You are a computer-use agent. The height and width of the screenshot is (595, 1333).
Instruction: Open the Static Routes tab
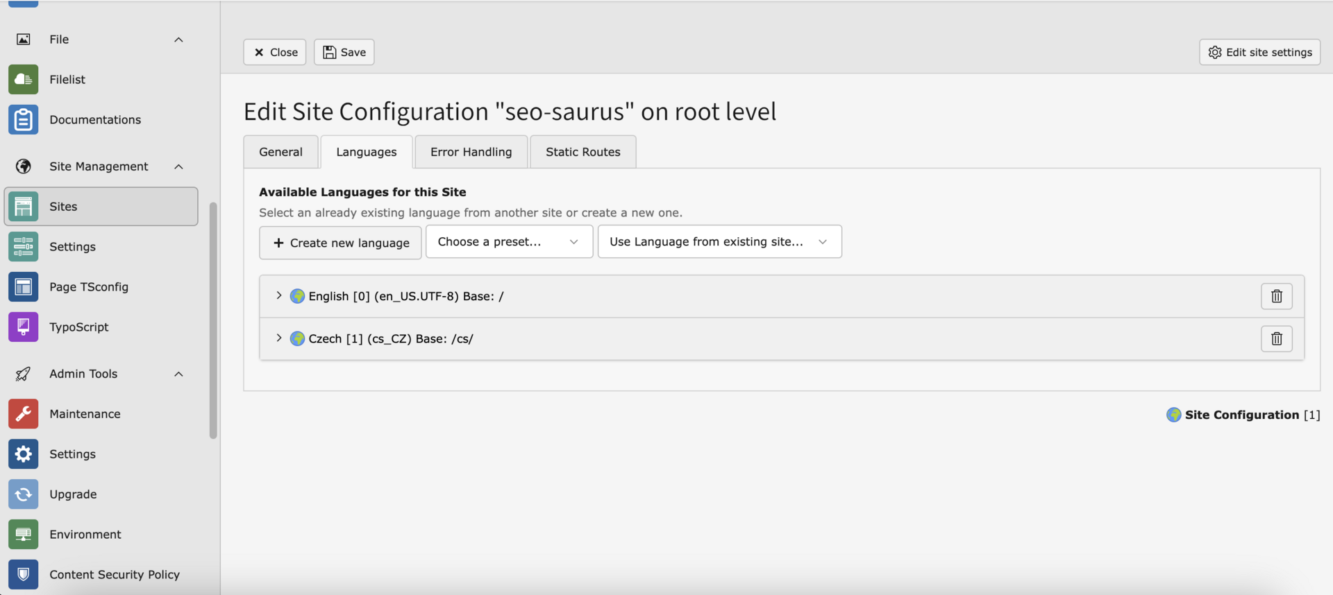(582, 152)
